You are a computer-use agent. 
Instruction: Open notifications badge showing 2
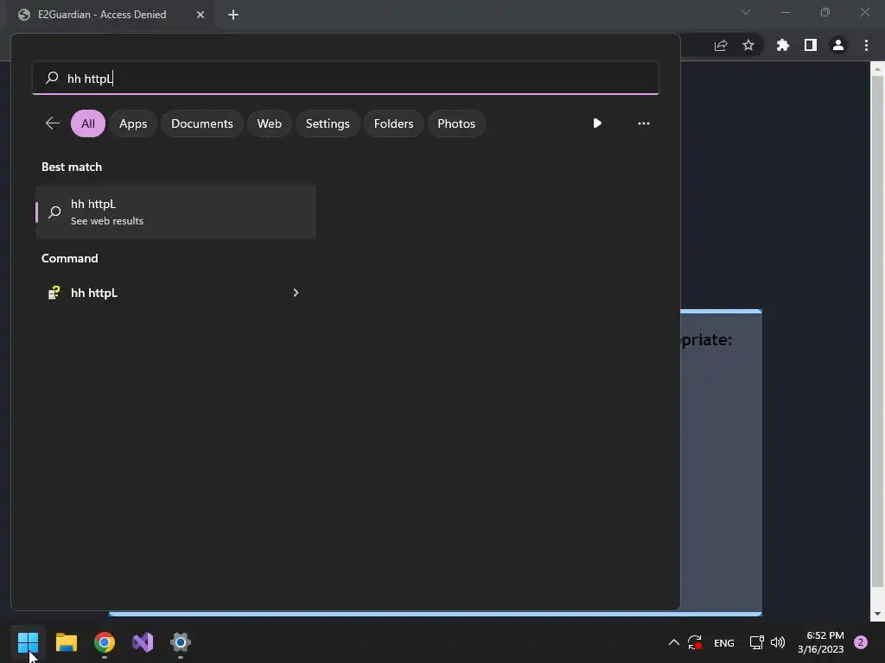pyautogui.click(x=861, y=642)
